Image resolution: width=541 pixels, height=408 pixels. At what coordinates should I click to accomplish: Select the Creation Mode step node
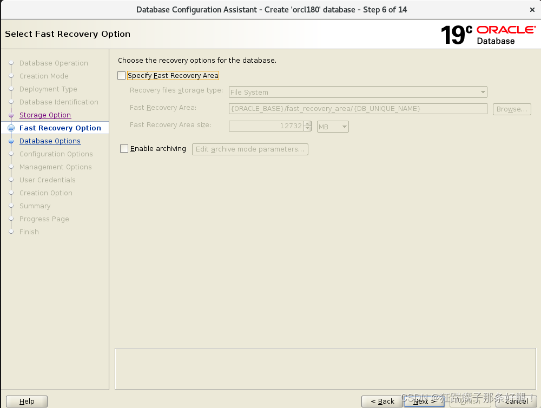coord(44,76)
